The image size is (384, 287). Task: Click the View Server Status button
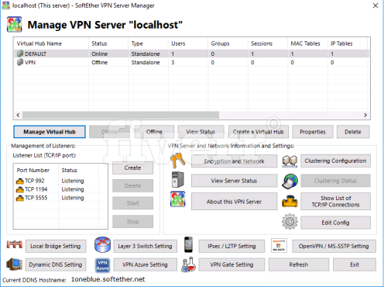tap(234, 181)
